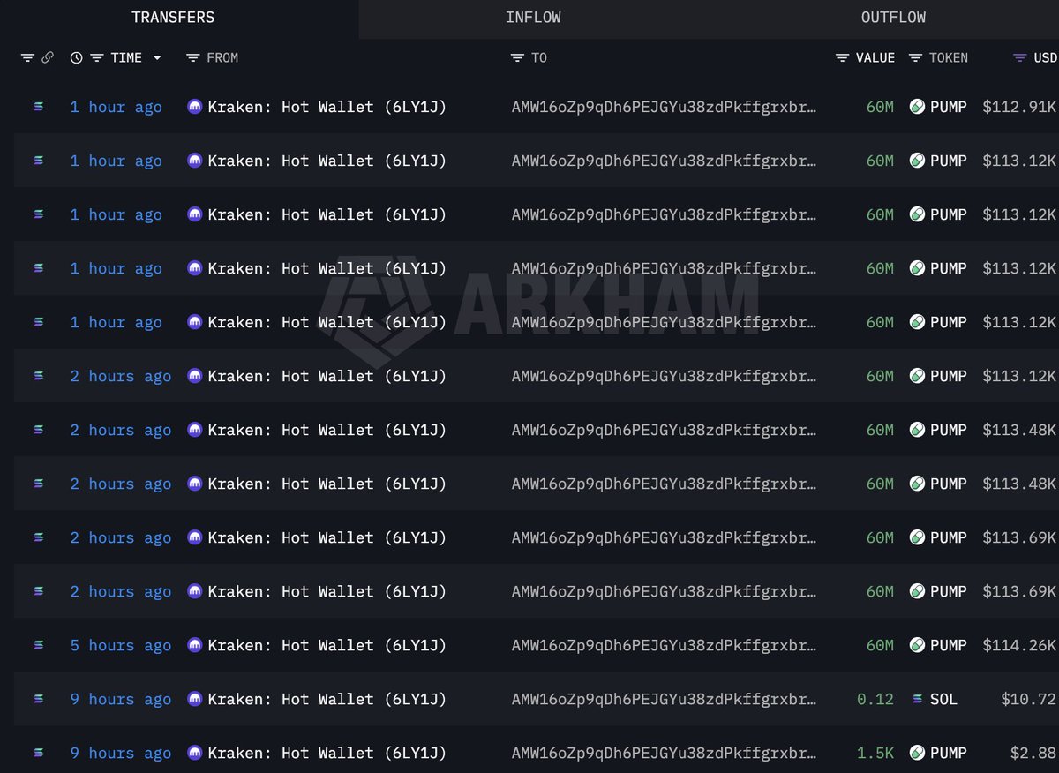Click the $2.88 USD amount
1059x773 pixels.
[1033, 753]
